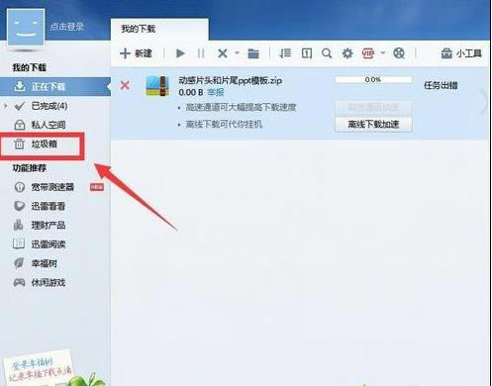The width and height of the screenshot is (492, 386).
Task: Open settings with the gear icon
Action: coord(347,53)
